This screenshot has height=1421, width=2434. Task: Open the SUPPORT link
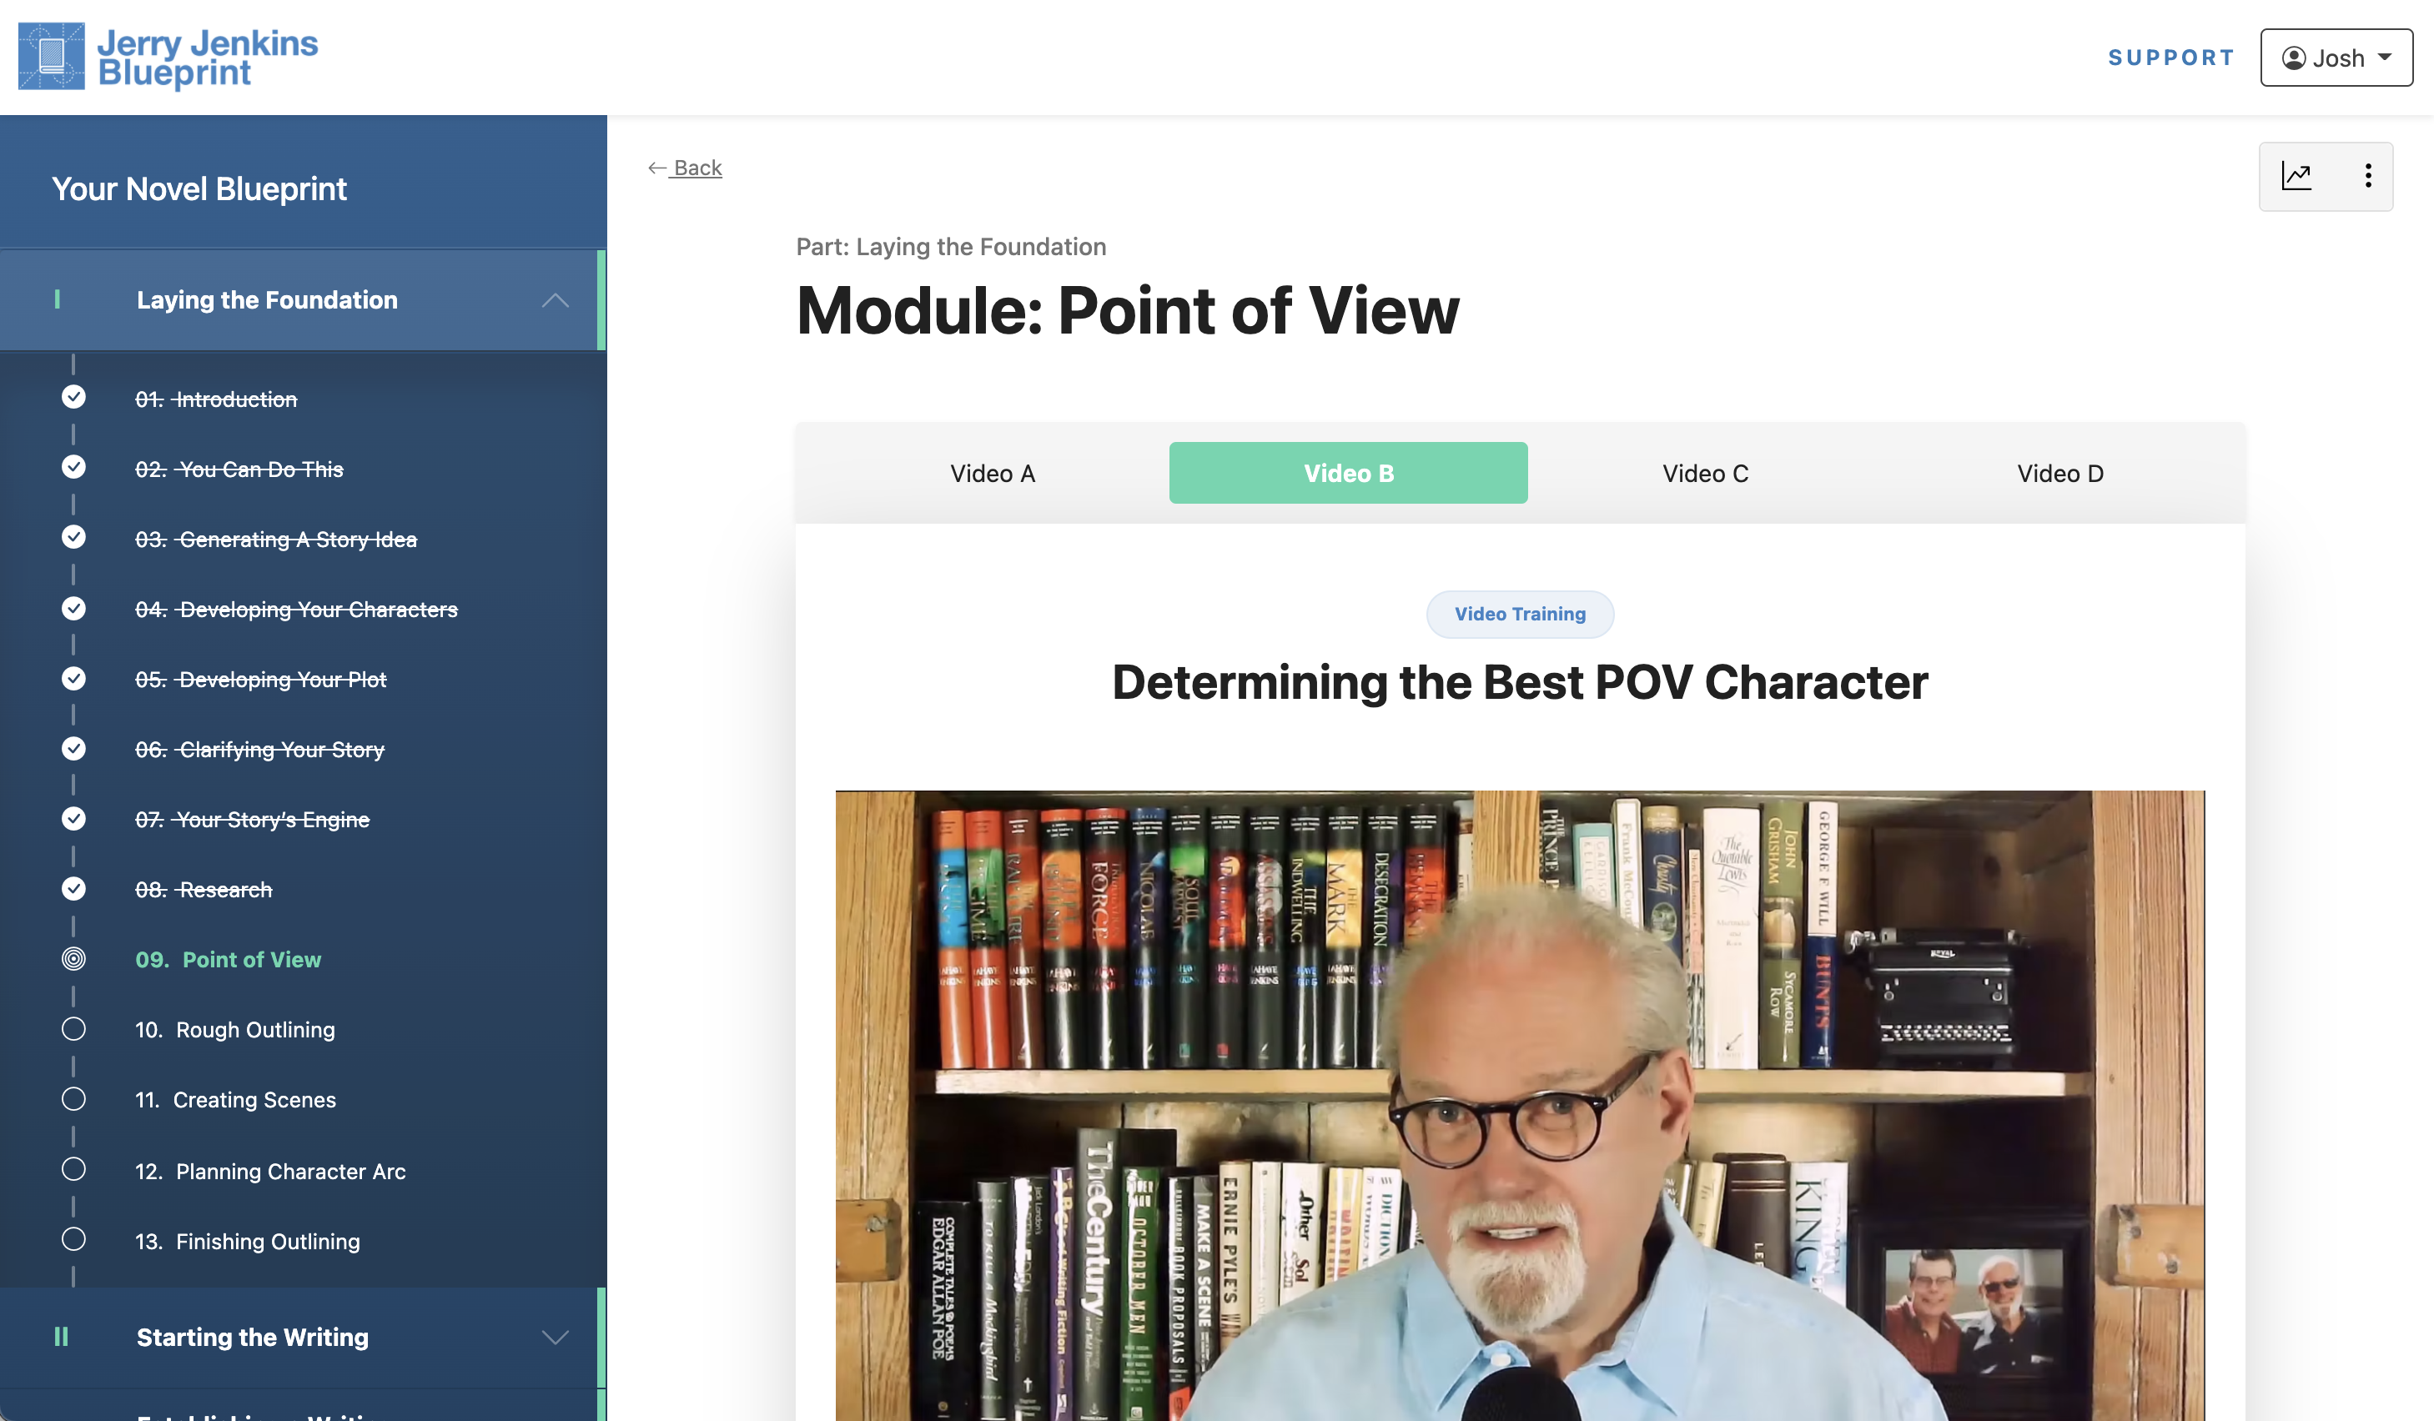coord(2171,58)
